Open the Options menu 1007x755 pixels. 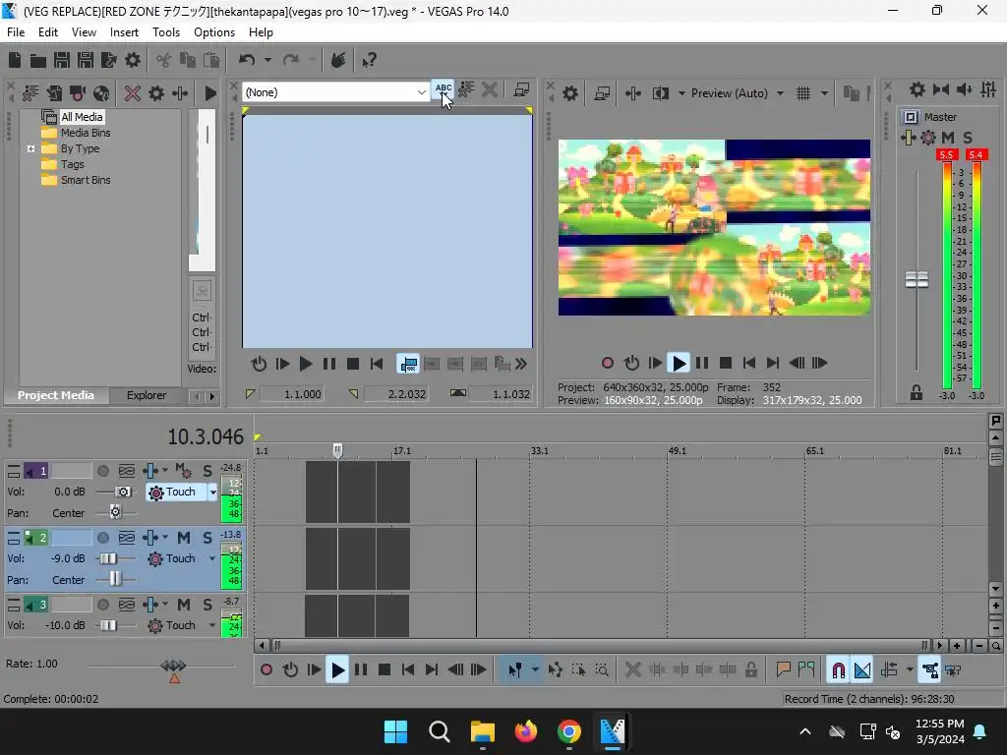click(213, 32)
